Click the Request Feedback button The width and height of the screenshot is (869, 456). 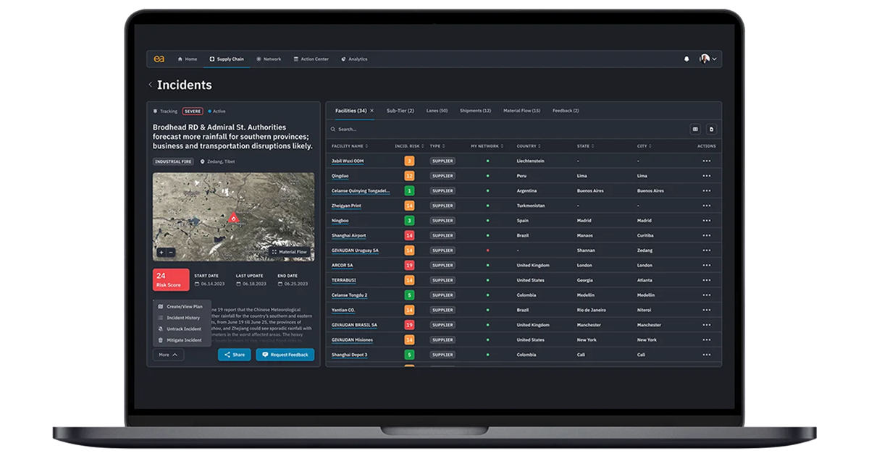tap(285, 355)
